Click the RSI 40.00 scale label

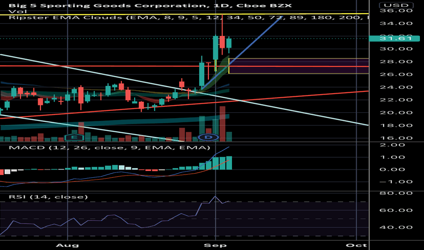[x=396, y=227]
